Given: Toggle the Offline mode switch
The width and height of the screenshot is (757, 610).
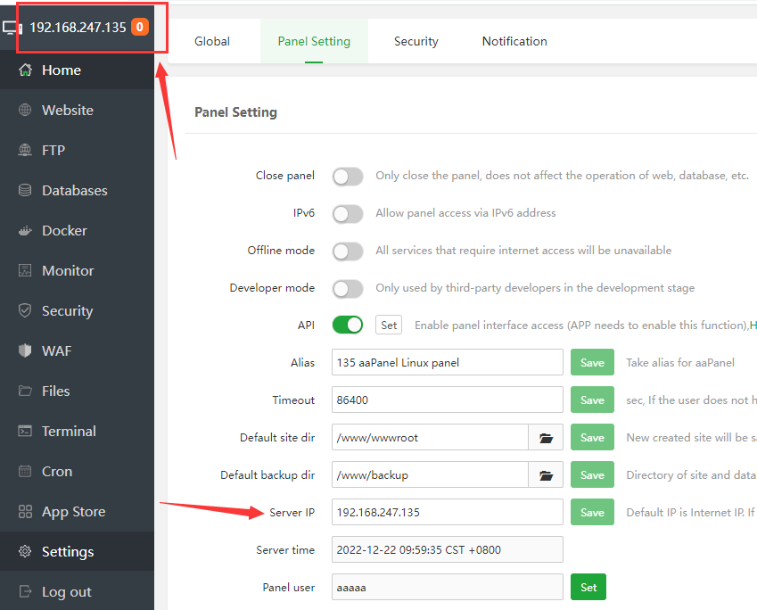Looking at the screenshot, I should (x=348, y=251).
